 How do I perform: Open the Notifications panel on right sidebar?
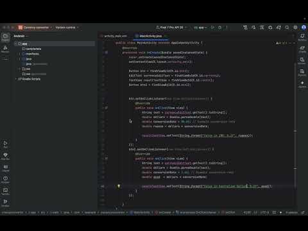pyautogui.click(x=302, y=37)
